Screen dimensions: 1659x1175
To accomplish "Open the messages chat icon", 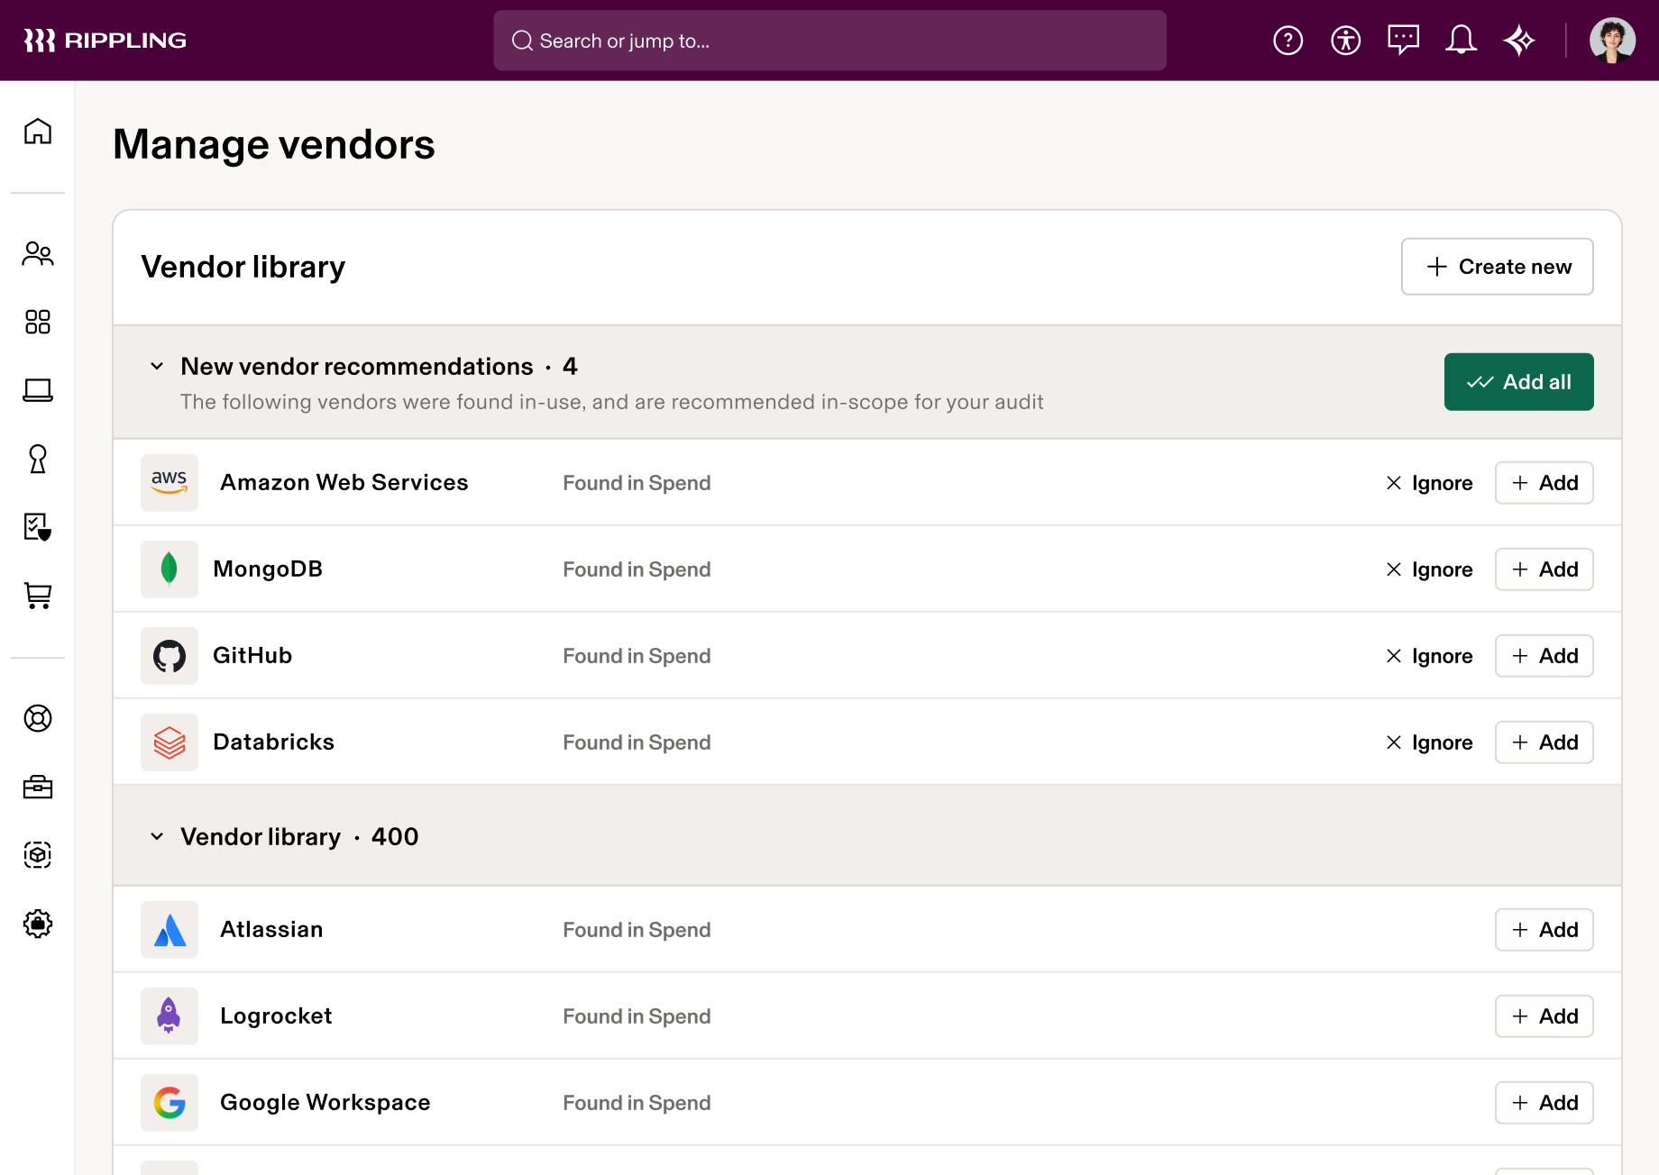I will 1403,40.
